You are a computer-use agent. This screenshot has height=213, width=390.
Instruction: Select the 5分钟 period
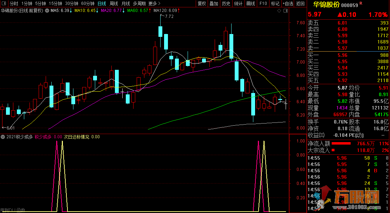point(40,4)
